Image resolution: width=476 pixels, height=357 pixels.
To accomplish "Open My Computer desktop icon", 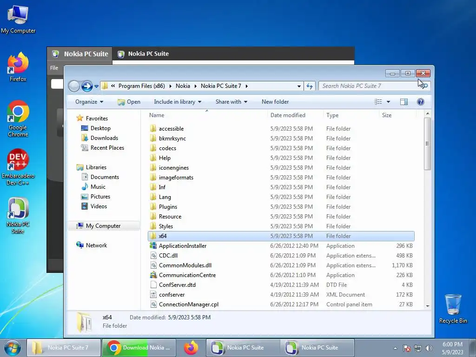I will coord(18,19).
